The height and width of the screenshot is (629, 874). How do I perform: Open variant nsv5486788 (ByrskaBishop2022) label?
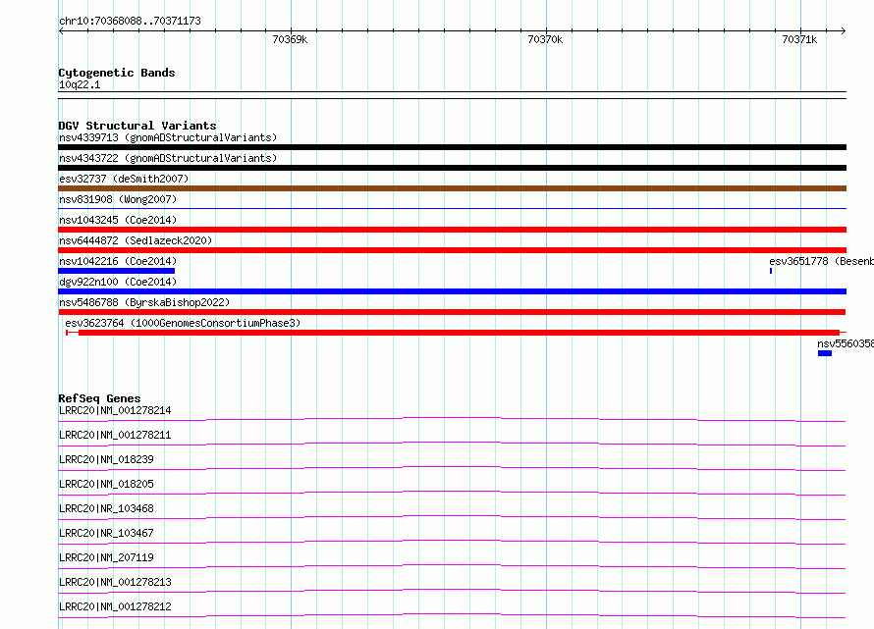(x=144, y=302)
